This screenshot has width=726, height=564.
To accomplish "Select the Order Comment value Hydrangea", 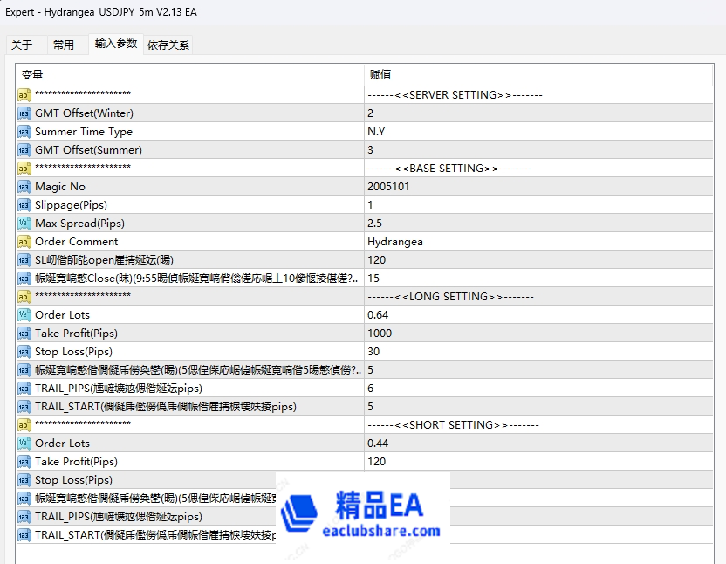I will [x=394, y=242].
